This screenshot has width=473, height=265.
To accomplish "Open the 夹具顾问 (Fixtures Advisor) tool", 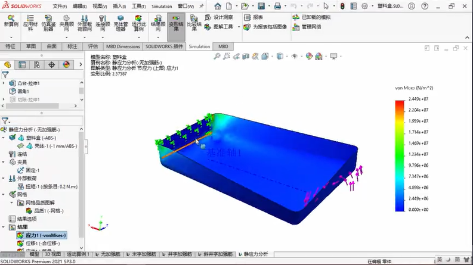I will click(x=66, y=24).
